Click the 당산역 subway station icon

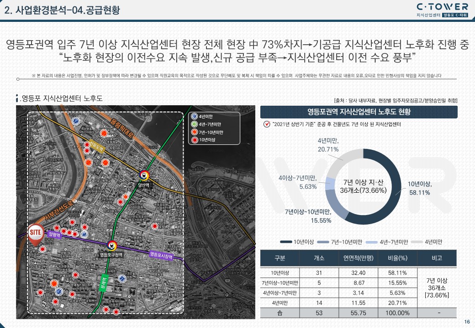tap(145, 174)
